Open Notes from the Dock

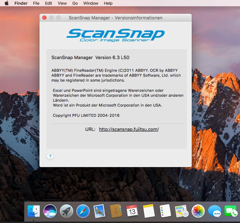(x=148, y=211)
